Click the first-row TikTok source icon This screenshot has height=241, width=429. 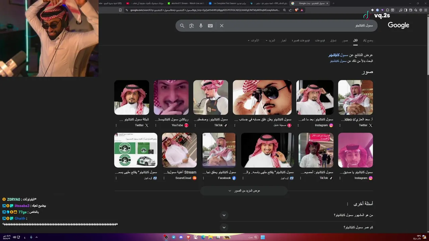click(x=226, y=125)
